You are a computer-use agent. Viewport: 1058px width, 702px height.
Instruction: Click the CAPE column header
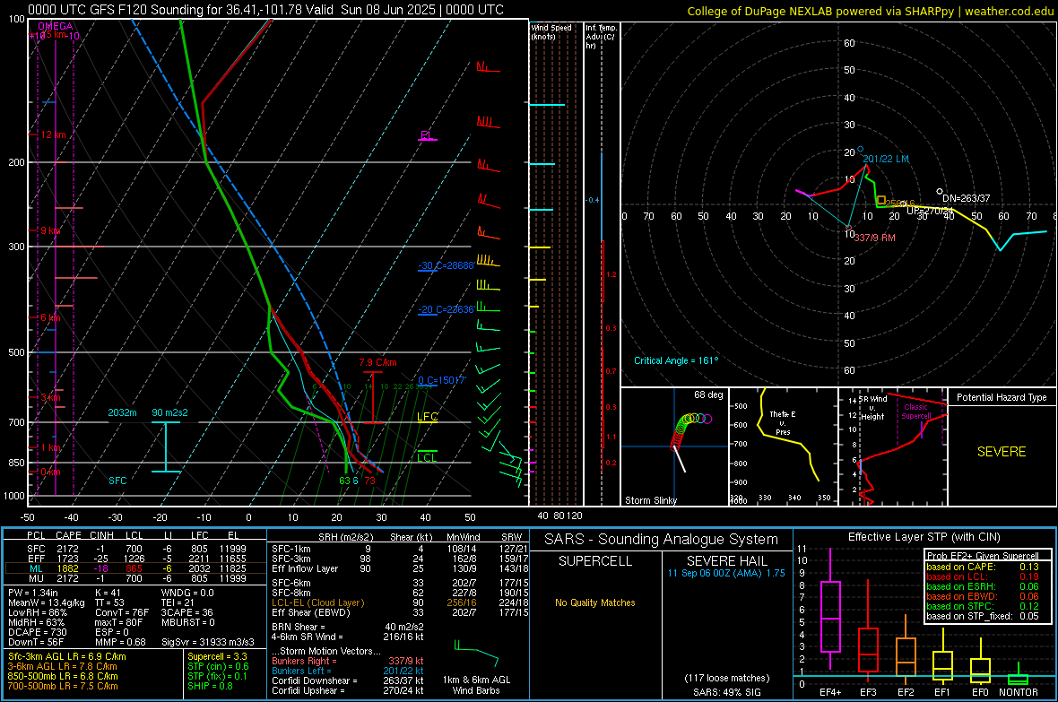click(68, 535)
